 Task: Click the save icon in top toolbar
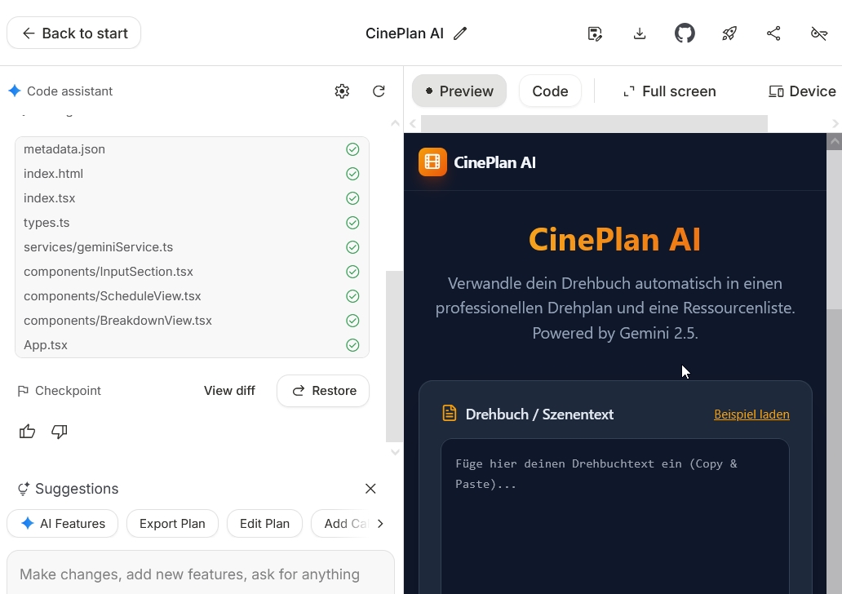click(595, 33)
